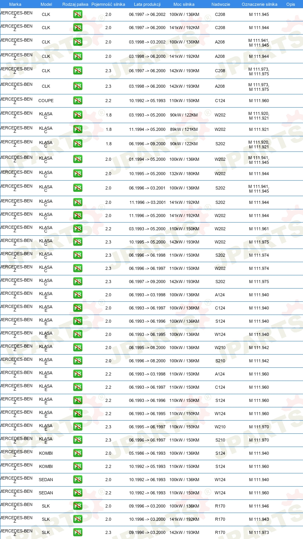Click the Marka column header
The width and height of the screenshot is (303, 539).
(15, 4)
